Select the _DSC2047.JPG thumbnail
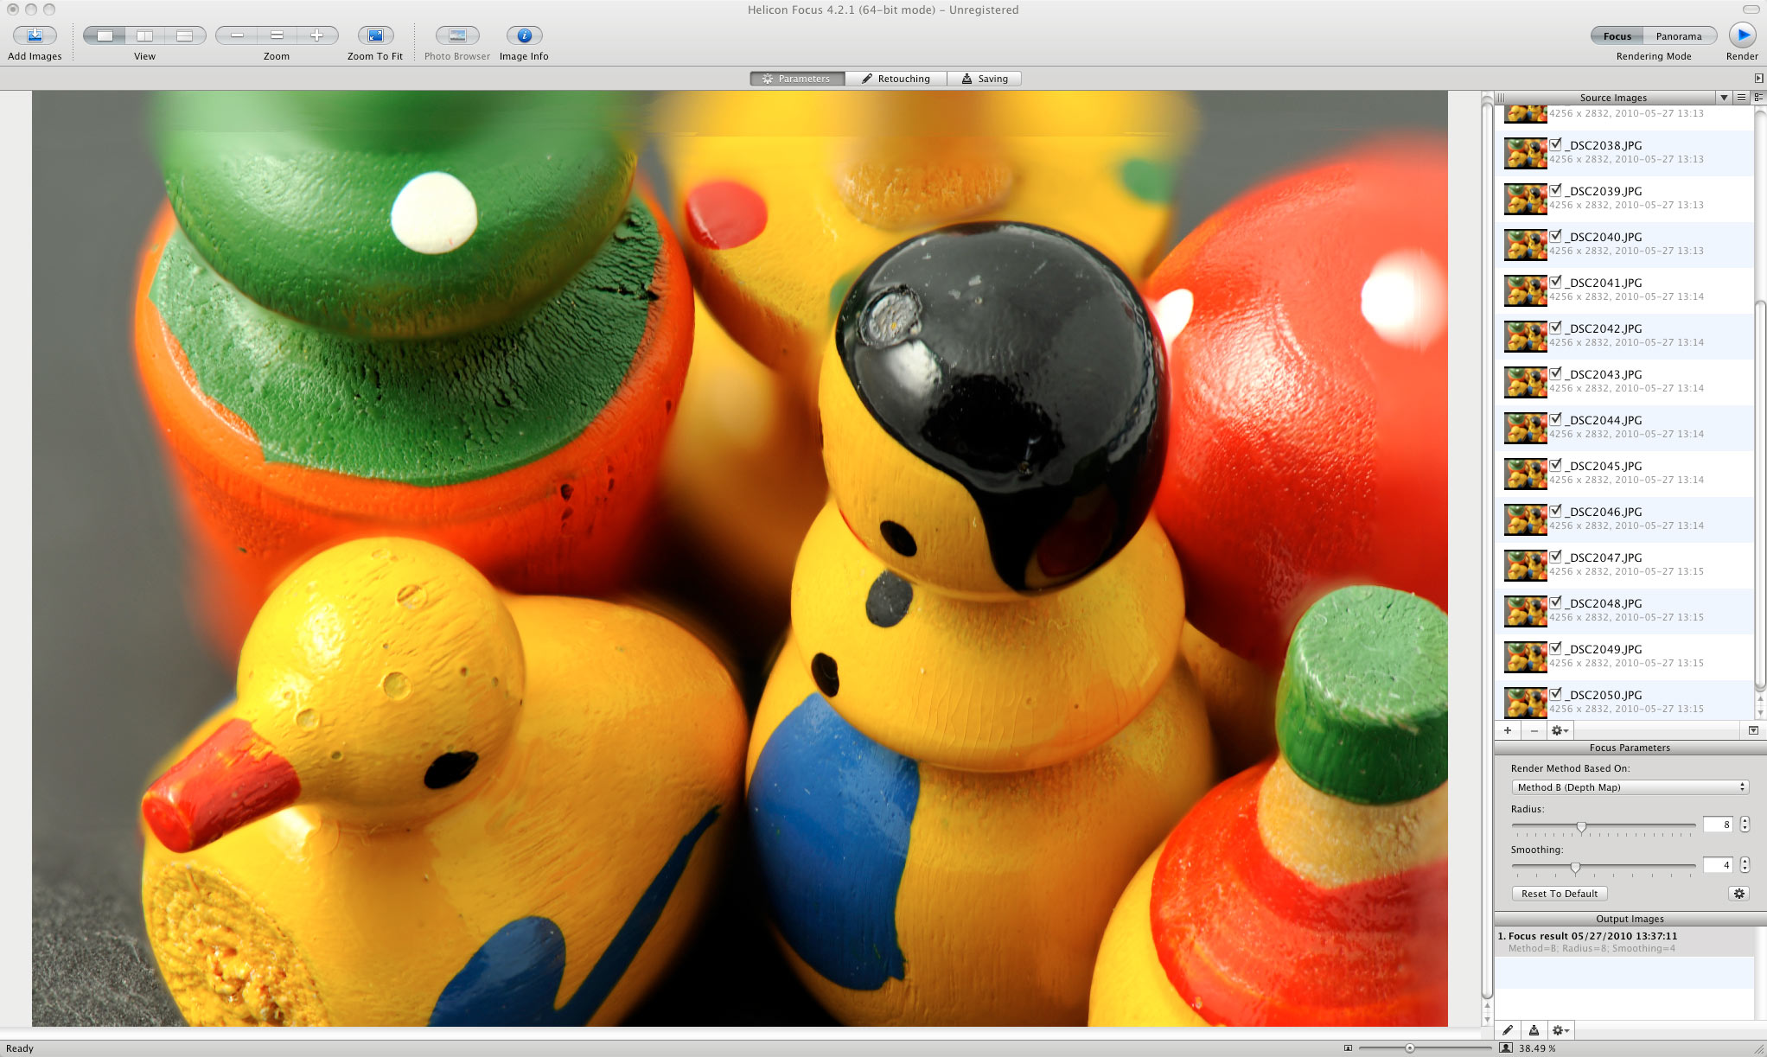Image resolution: width=1767 pixels, height=1057 pixels. coord(1525,565)
